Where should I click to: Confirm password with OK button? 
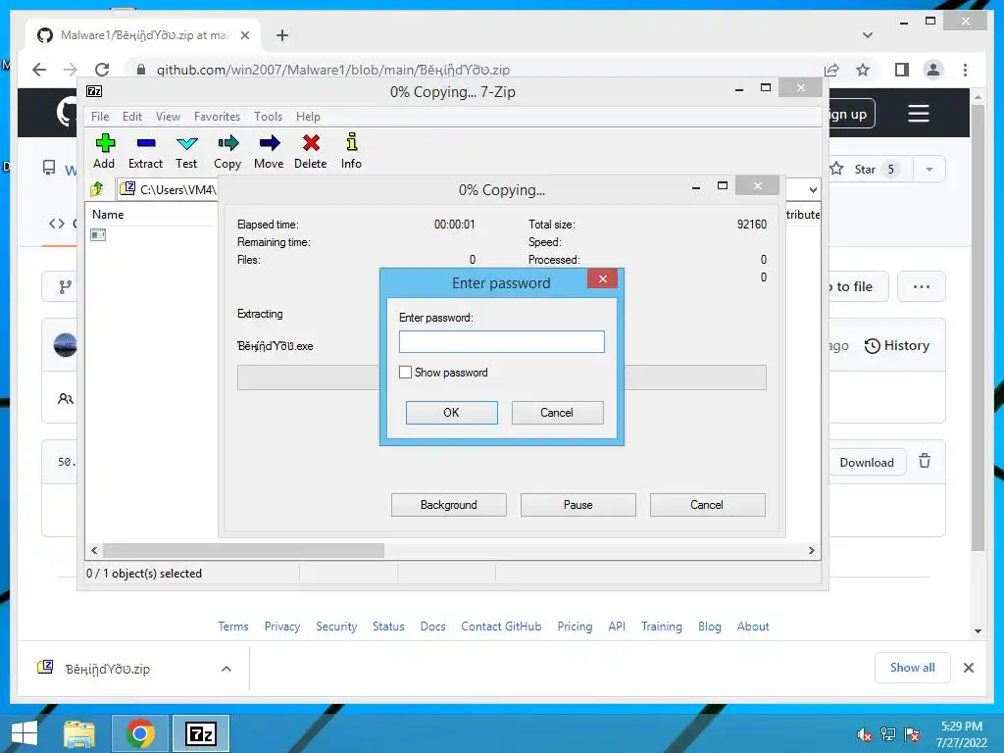(451, 413)
